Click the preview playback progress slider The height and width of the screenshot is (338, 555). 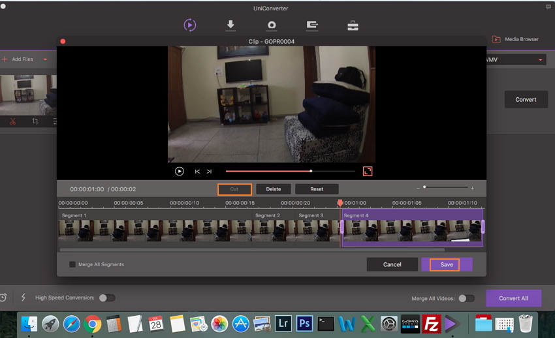(291, 171)
